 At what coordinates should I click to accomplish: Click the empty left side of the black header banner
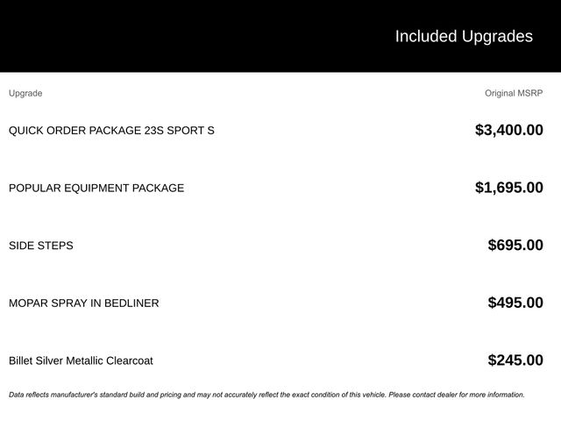pyautogui.click(x=131, y=36)
